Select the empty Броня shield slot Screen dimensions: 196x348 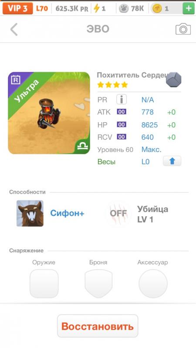(x=98, y=284)
